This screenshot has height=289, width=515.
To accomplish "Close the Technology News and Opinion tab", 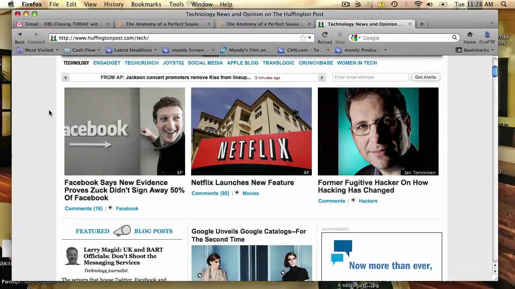I will click(410, 24).
